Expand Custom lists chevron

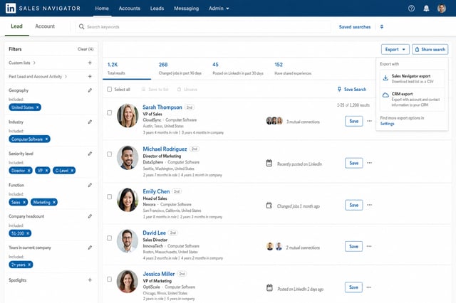(34, 63)
